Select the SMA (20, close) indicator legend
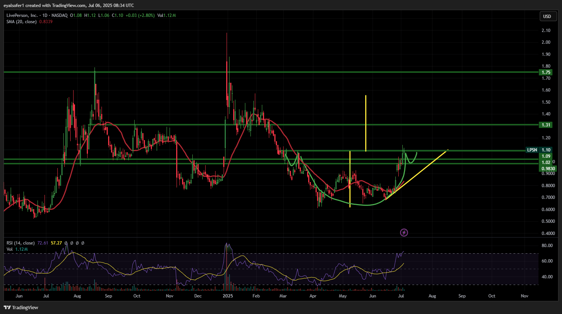The height and width of the screenshot is (314, 562). (x=21, y=22)
